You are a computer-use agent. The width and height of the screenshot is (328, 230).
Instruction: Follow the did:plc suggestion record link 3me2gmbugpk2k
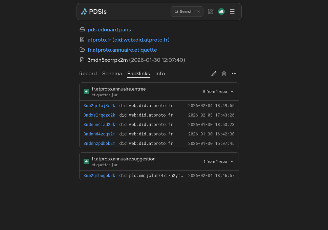[99, 175]
